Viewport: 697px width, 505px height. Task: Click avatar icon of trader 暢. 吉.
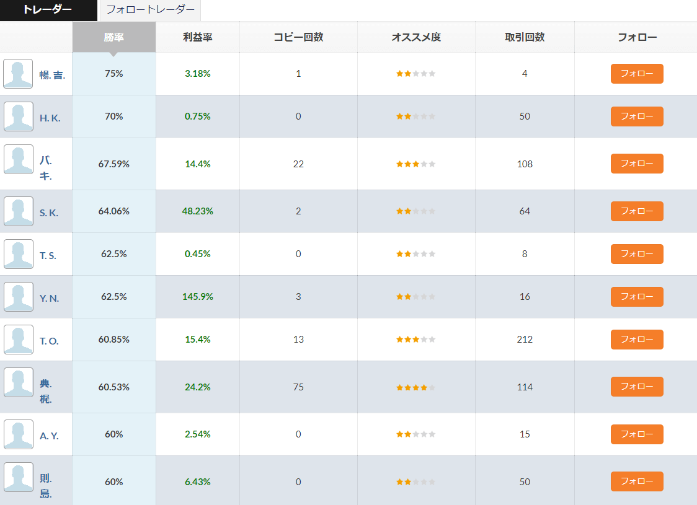tap(18, 74)
